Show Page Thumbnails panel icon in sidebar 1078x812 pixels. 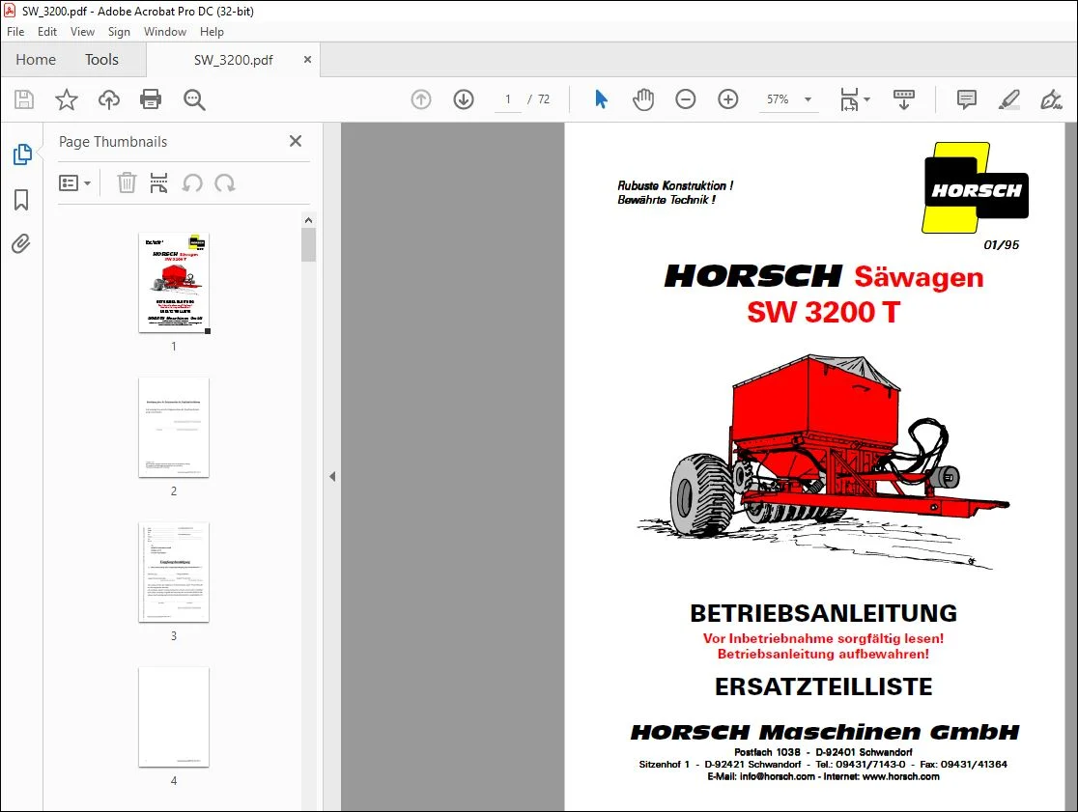click(22, 154)
